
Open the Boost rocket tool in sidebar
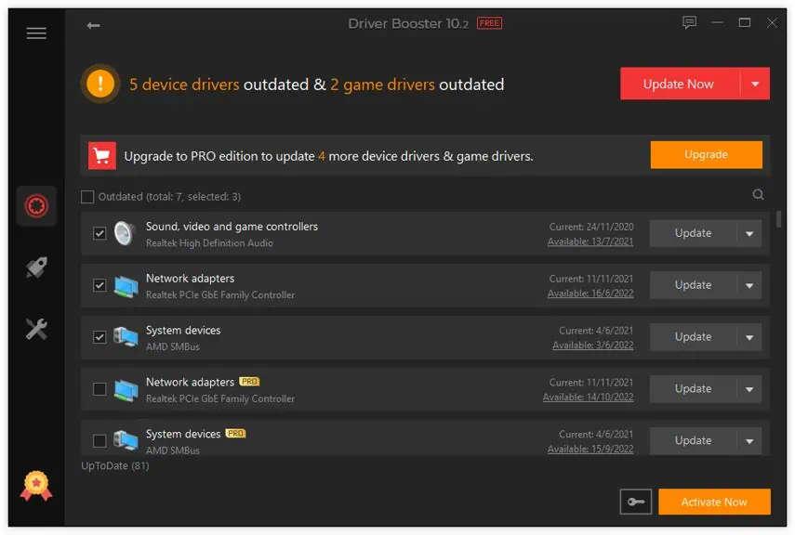point(36,267)
